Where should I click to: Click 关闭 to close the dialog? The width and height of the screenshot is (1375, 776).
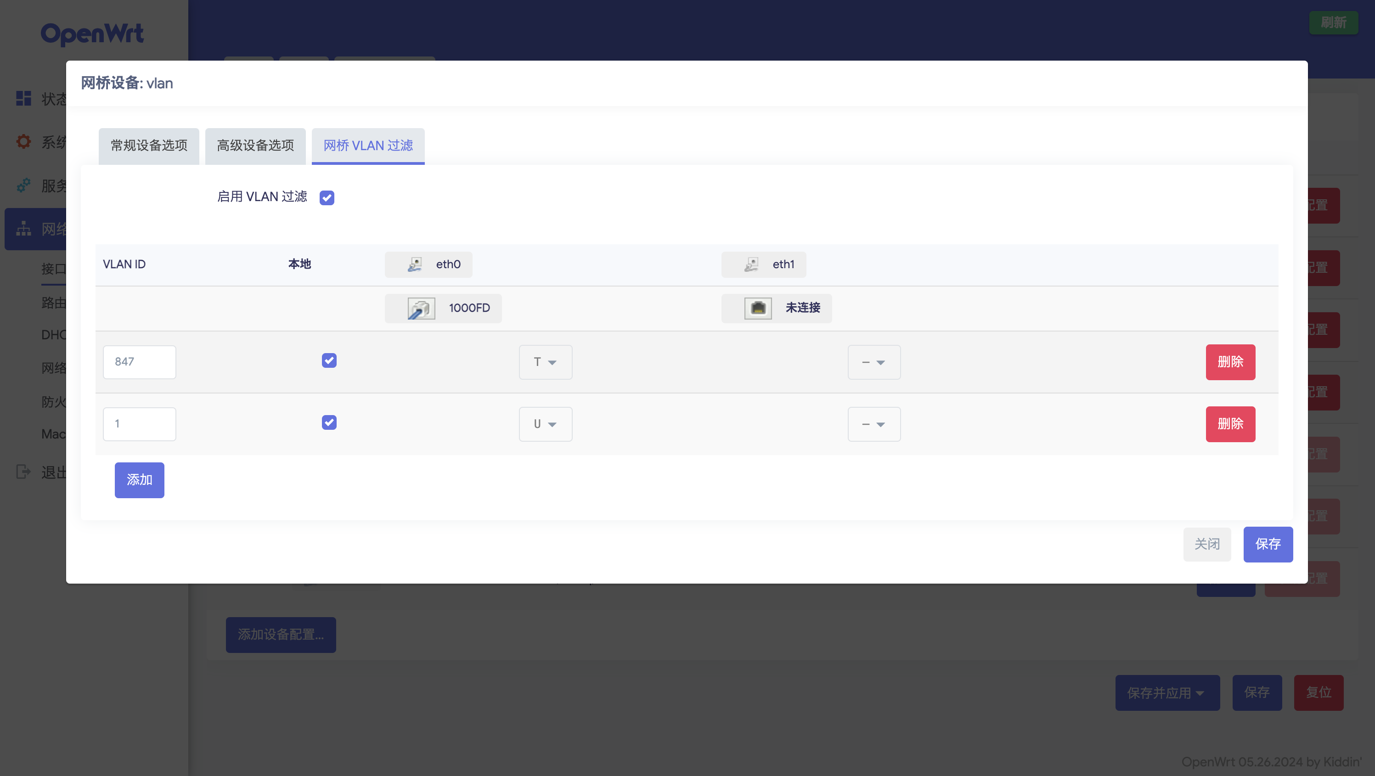click(x=1207, y=544)
